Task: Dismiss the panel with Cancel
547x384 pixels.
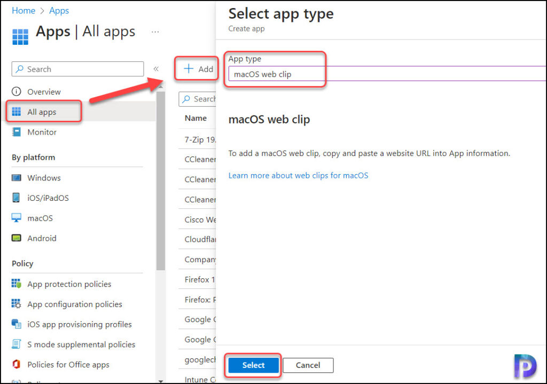Action: click(x=308, y=365)
